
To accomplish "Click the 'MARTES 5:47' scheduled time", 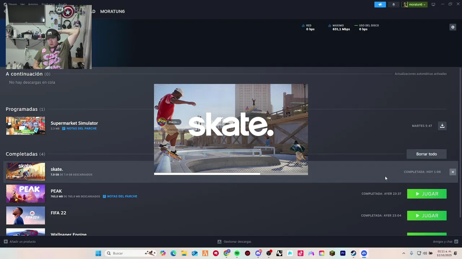I will pyautogui.click(x=422, y=126).
